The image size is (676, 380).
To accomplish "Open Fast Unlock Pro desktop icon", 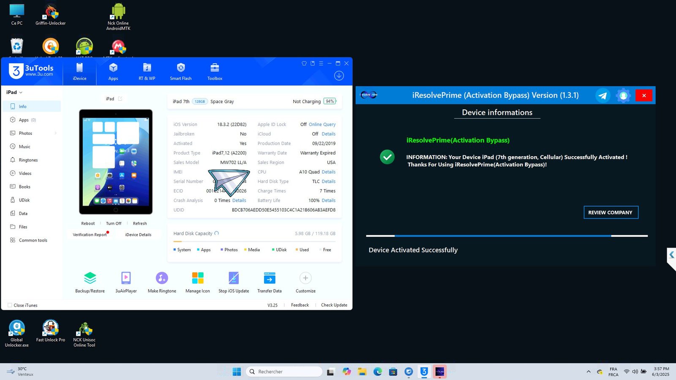I will pyautogui.click(x=51, y=331).
